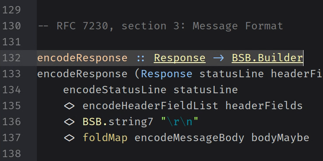
Task: Click bodyMaybe argument on line 137
Action: [281, 138]
